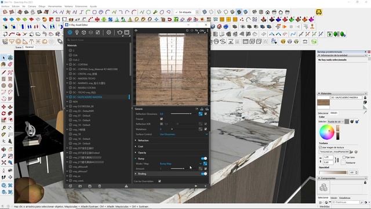Select the Walk footprints tool
371x209 pixels.
tap(3, 177)
